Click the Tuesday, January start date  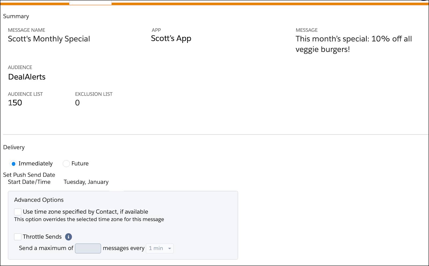tap(86, 182)
